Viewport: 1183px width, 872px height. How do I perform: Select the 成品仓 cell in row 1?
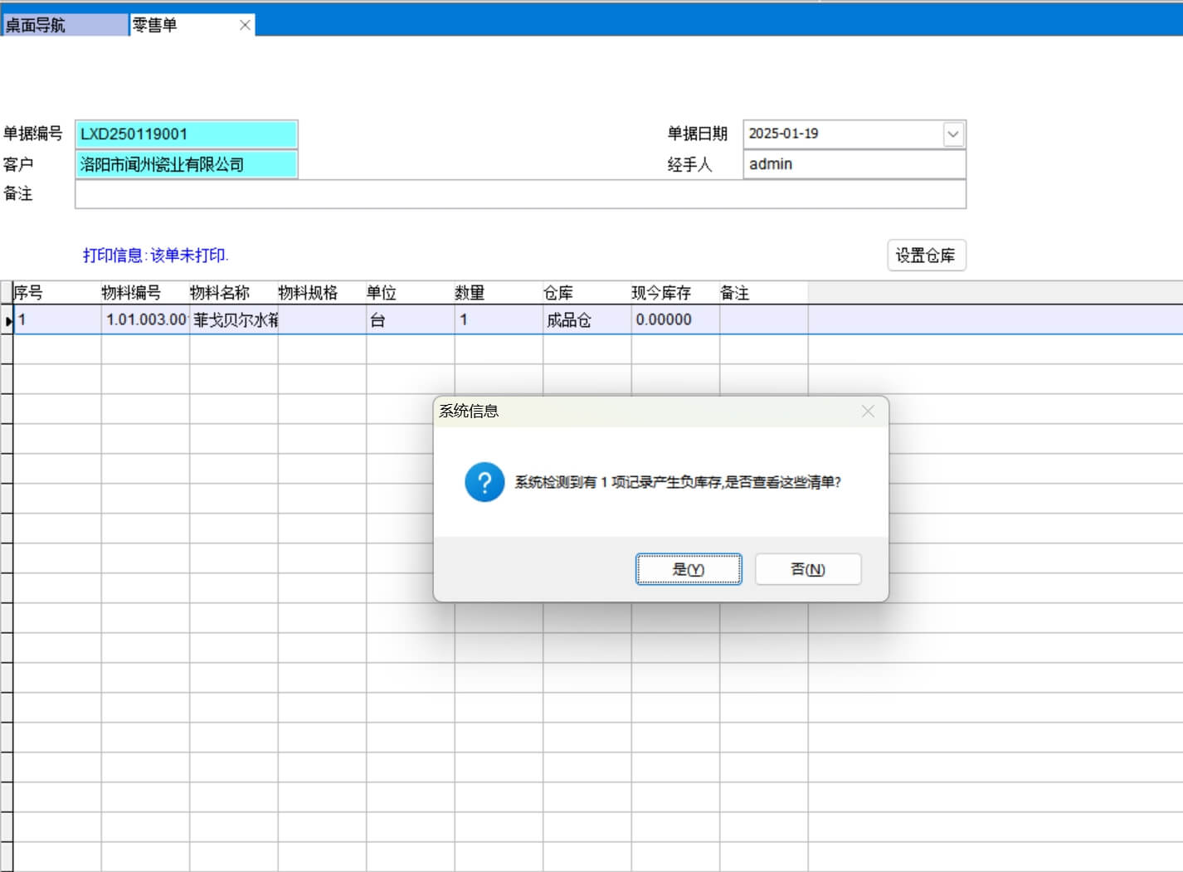[586, 320]
